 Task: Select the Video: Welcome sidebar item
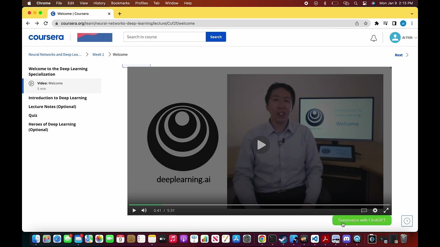pyautogui.click(x=62, y=86)
